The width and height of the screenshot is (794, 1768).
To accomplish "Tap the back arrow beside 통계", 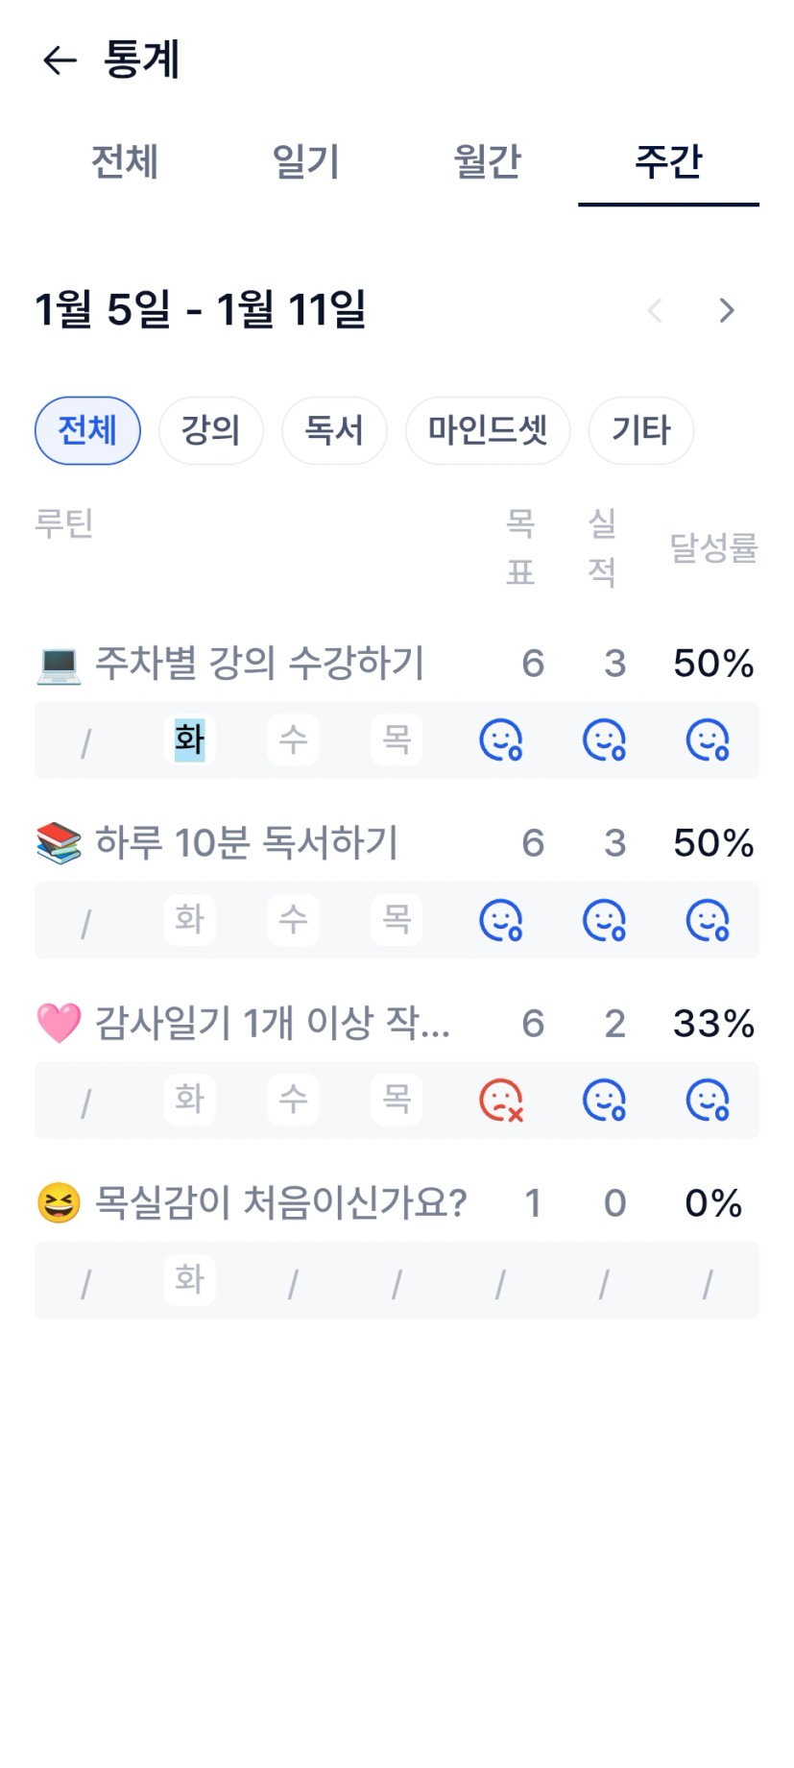I will (60, 61).
